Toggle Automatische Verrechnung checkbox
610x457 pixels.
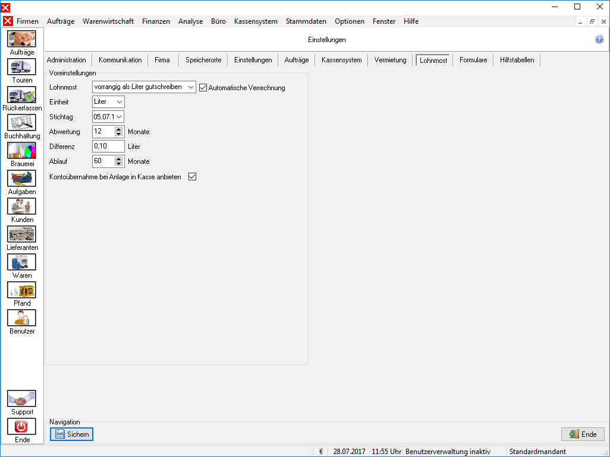pyautogui.click(x=203, y=88)
